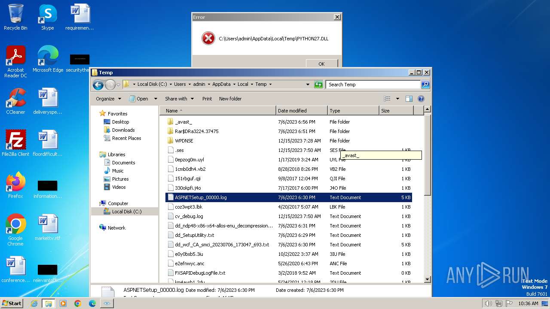Open Windows Media Player taskbar icon

click(63, 303)
